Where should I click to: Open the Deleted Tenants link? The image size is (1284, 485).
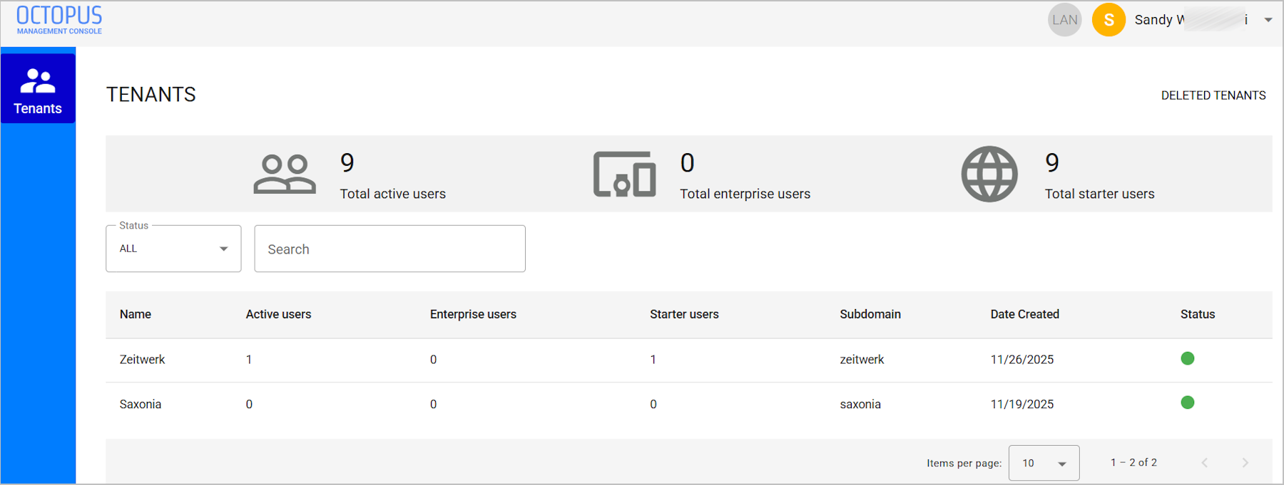click(1213, 95)
